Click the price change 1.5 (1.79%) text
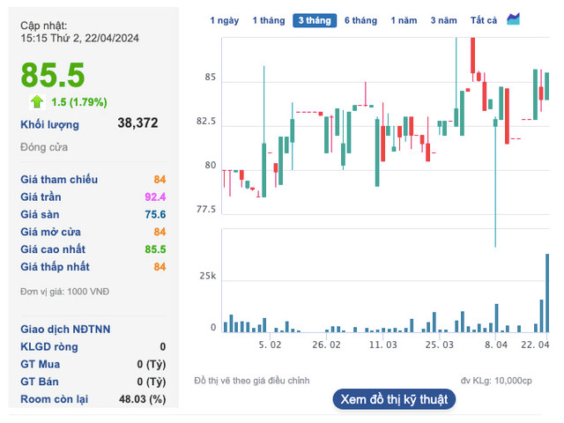Image resolution: width=564 pixels, height=423 pixels. (x=79, y=101)
